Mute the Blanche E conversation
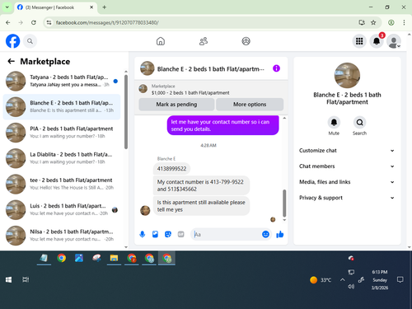The width and height of the screenshot is (412, 309). pyautogui.click(x=334, y=122)
